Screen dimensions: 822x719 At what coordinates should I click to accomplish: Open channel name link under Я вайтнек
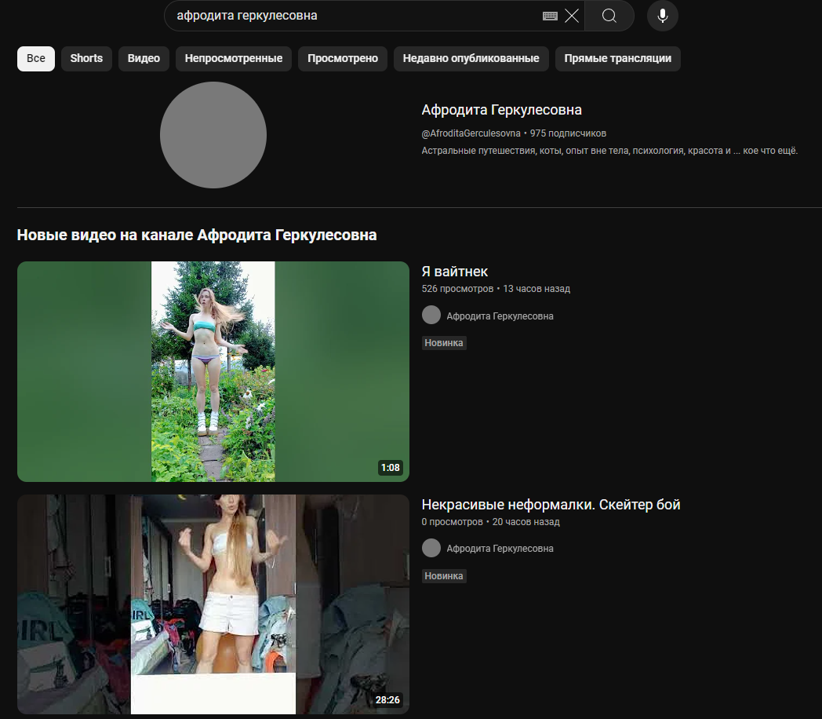click(x=500, y=316)
